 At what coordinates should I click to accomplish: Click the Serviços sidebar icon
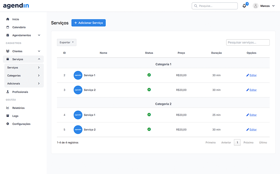pyautogui.click(x=8, y=59)
